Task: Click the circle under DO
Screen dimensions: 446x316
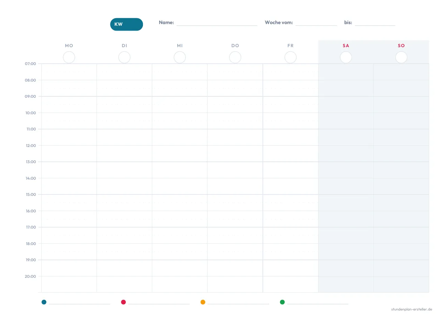Action: (x=235, y=57)
